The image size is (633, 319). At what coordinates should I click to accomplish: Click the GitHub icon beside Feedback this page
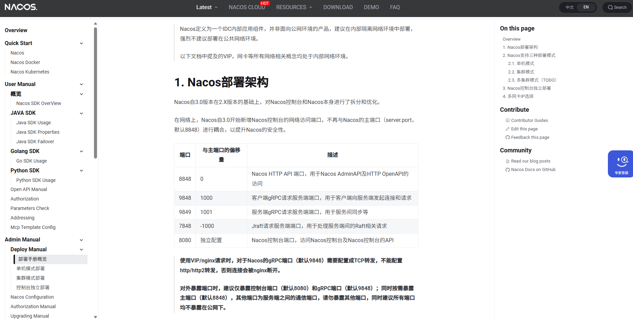coord(507,137)
